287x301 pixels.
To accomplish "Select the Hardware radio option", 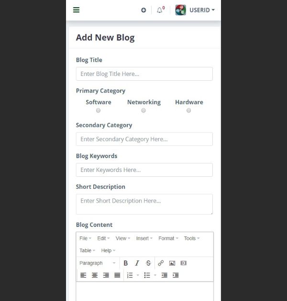I will point(189,110).
